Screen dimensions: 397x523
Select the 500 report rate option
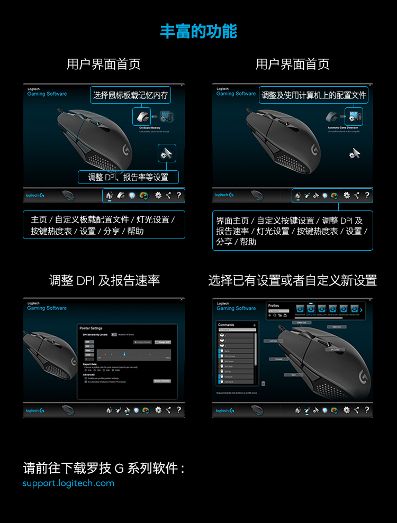point(104,370)
